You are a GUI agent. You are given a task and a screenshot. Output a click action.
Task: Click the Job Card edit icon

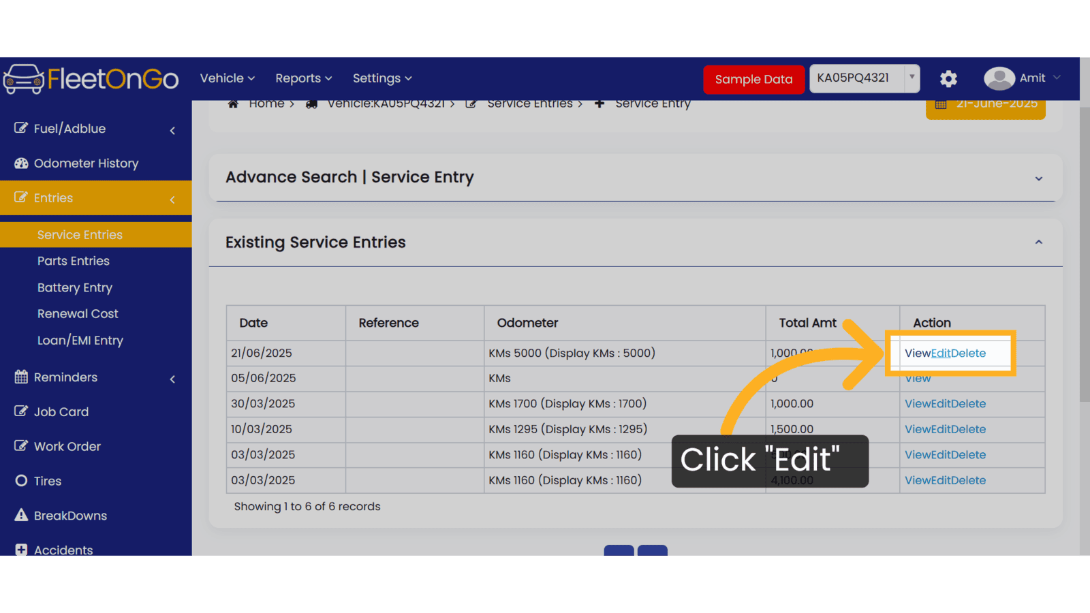[21, 411]
